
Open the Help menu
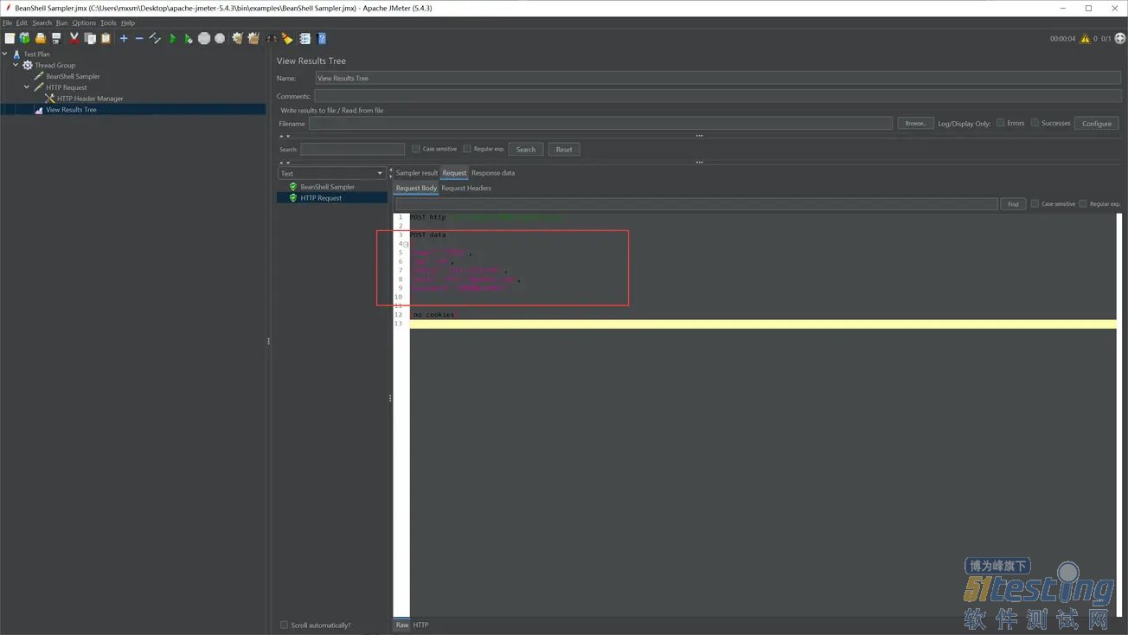128,22
